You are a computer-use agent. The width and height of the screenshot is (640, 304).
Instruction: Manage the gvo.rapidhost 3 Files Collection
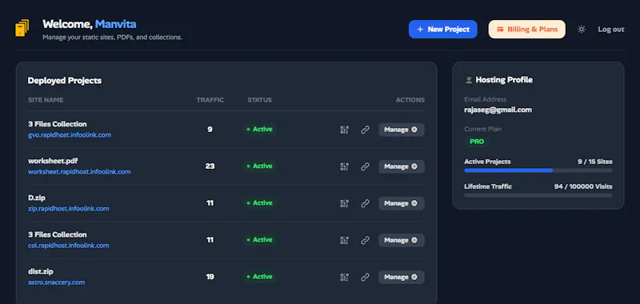click(402, 130)
